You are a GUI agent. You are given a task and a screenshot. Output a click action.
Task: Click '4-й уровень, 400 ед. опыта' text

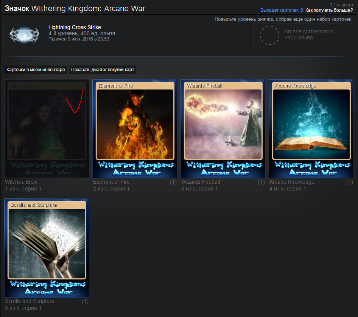pyautogui.click(x=82, y=33)
